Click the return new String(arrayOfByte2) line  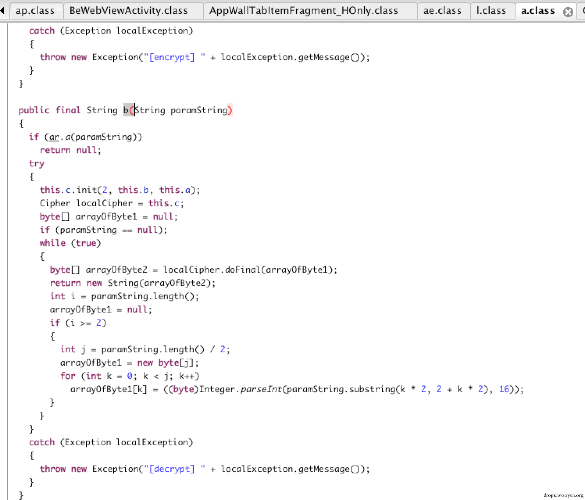pos(133,283)
